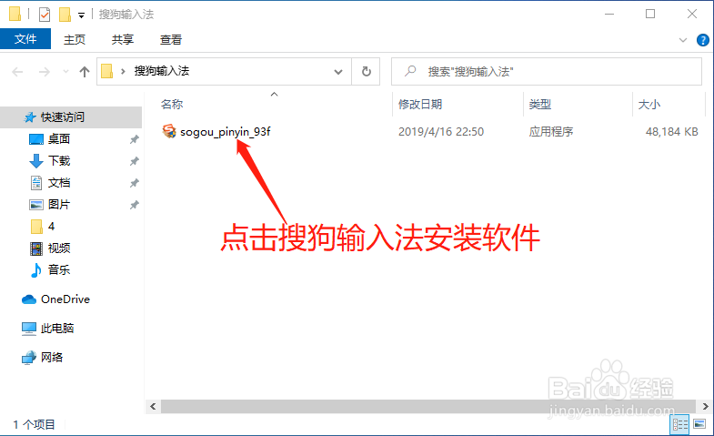The width and height of the screenshot is (714, 436).
Task: Open 音乐 folder in sidebar
Action: click(x=59, y=269)
